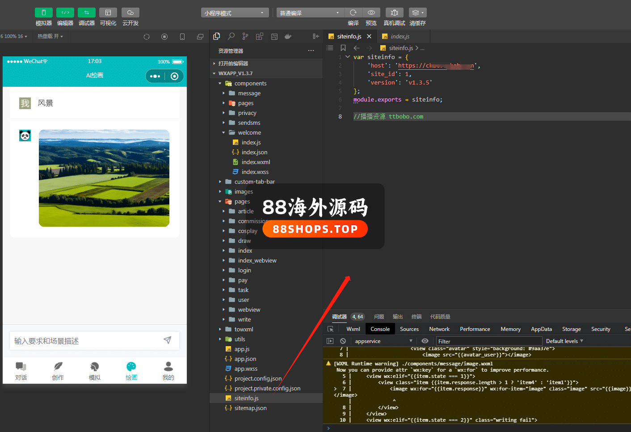Viewport: 631px width, 432px height.
Task: Expand the utils folder
Action: [240, 339]
